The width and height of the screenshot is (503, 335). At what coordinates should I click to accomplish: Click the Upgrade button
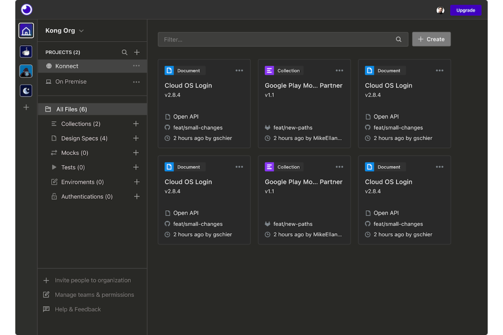point(466,10)
